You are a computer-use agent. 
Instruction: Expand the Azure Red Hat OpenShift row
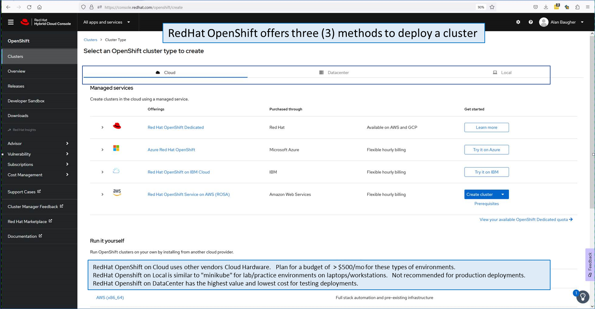(102, 150)
